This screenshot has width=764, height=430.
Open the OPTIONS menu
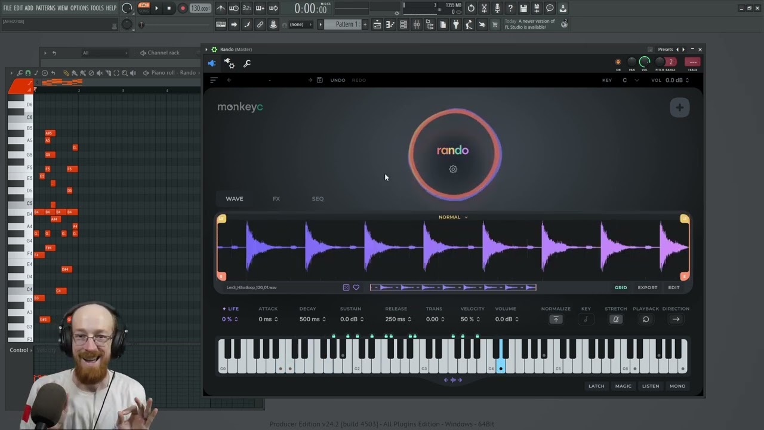tap(79, 8)
